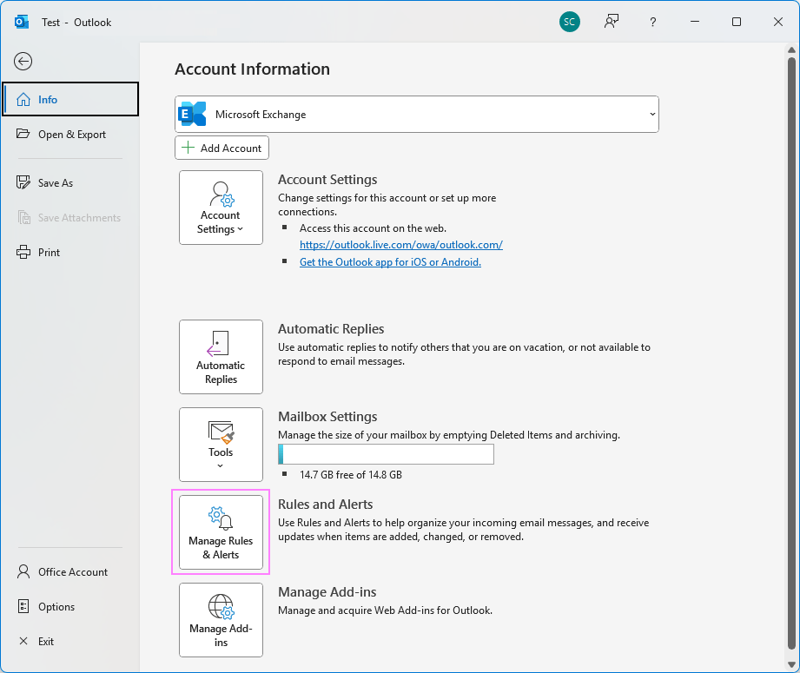Go back using the back arrow
Screen dimensions: 800x673
[23, 62]
